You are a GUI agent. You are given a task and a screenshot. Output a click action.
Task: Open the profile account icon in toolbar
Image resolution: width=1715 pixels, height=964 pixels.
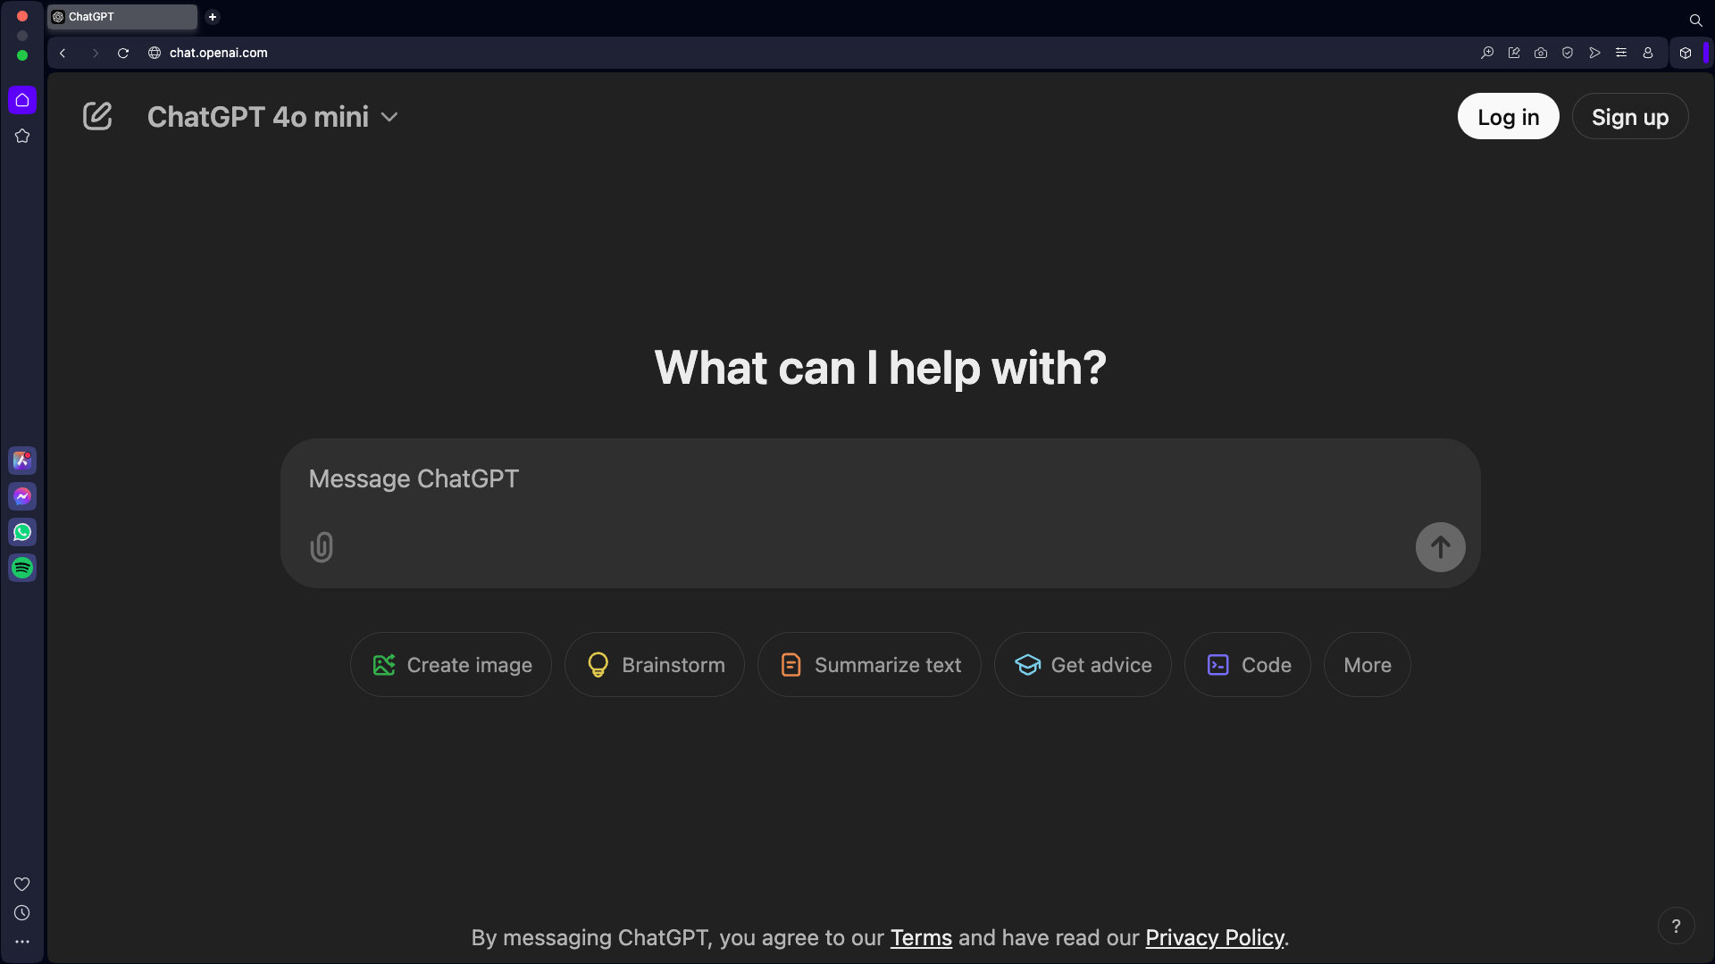[x=1648, y=53]
